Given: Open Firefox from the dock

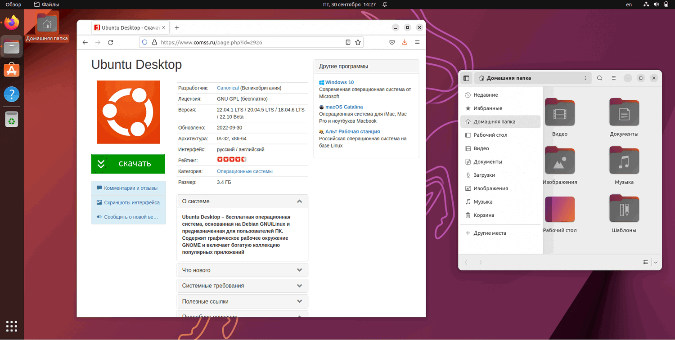Looking at the screenshot, I should click(12, 22).
